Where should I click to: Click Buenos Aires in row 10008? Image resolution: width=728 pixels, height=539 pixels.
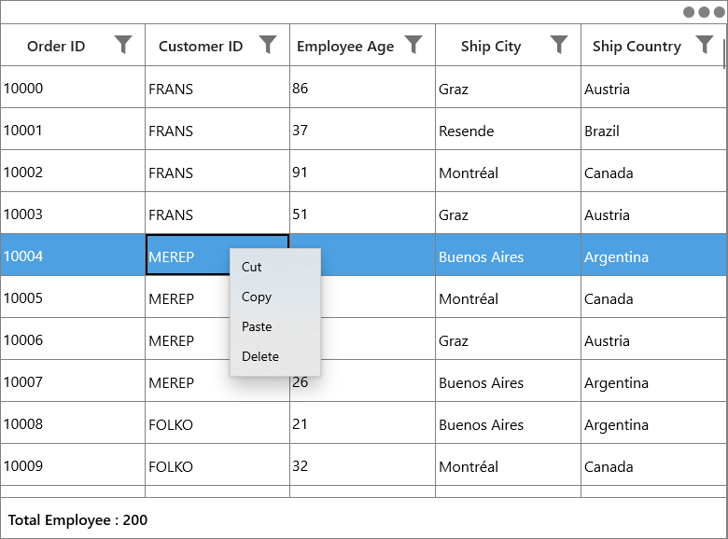coord(481,424)
